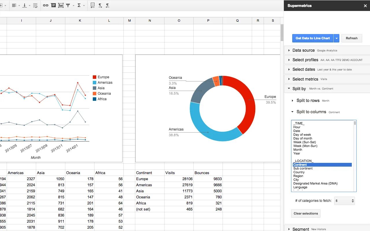The height and width of the screenshot is (231, 370).
Task: Select the Horizontal align icon
Action: [x=14, y=5]
